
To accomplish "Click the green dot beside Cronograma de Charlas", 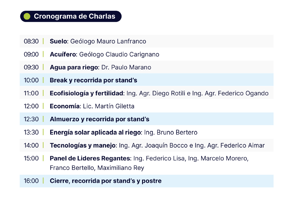I will coord(27,16).
